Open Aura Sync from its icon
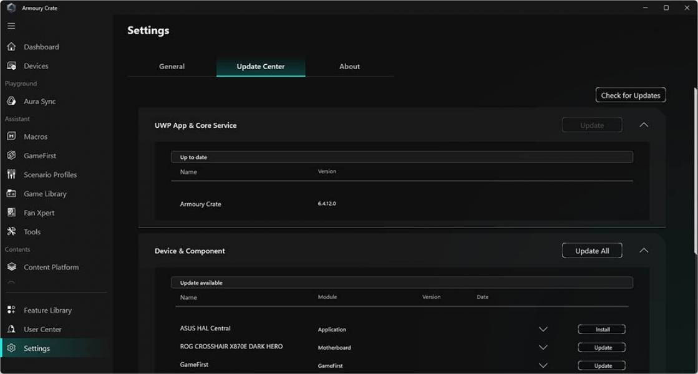Screen dimensions: 698x374 click(12, 101)
